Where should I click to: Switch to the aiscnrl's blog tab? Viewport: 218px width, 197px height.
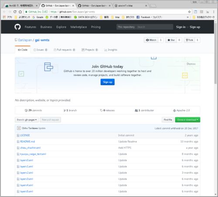pos(130,6)
